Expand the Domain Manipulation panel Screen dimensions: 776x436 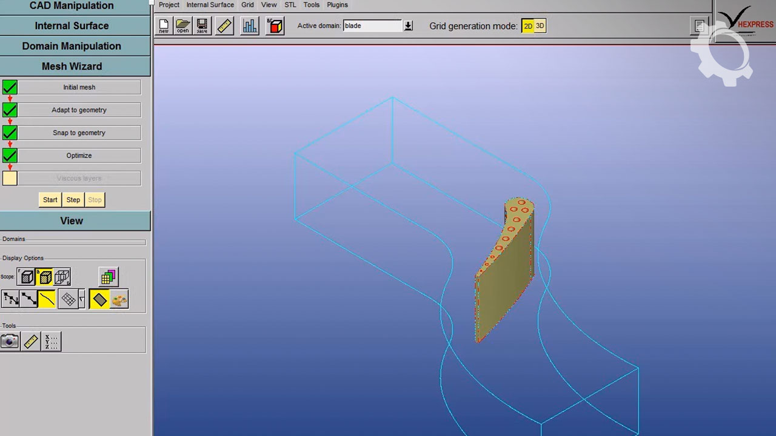[72, 46]
